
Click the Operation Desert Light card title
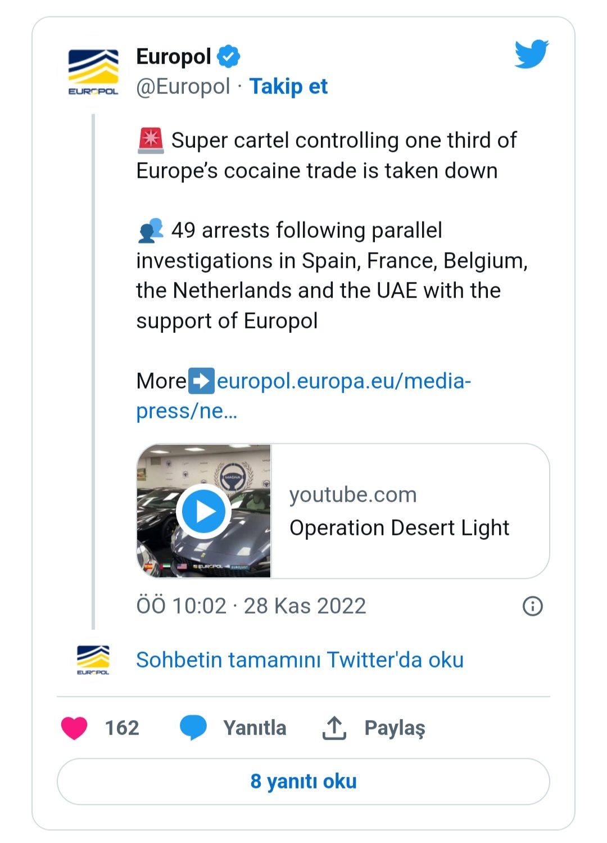pyautogui.click(x=399, y=528)
